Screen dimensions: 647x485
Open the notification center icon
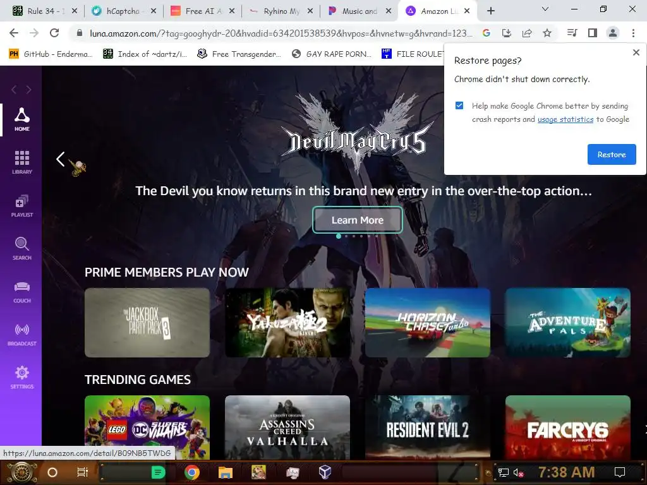click(620, 472)
